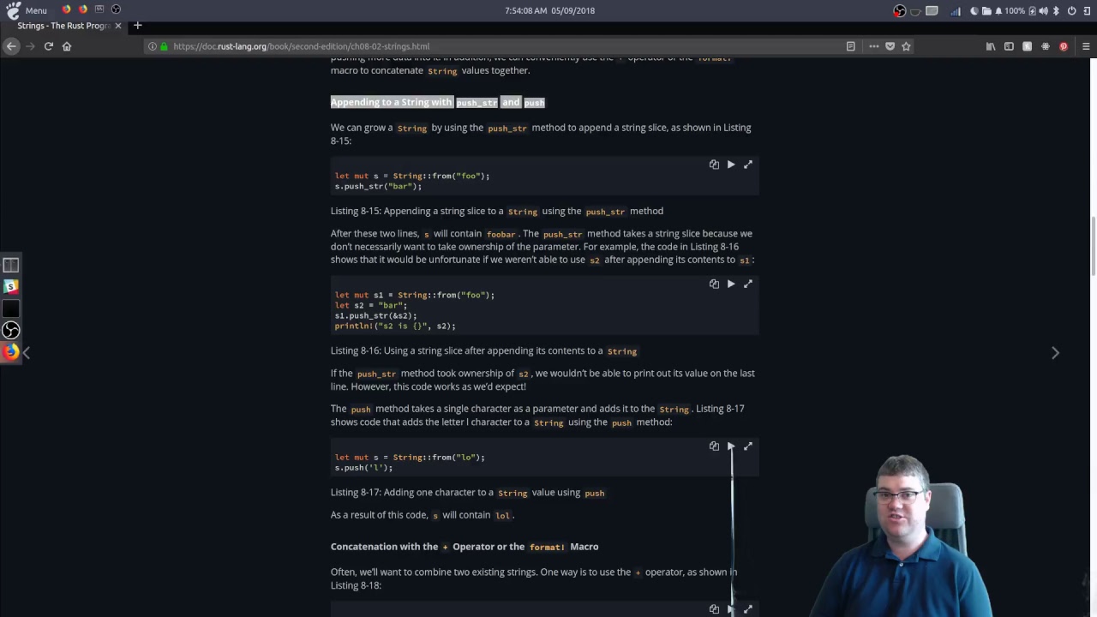Go to the next chapter arrow

point(1055,353)
